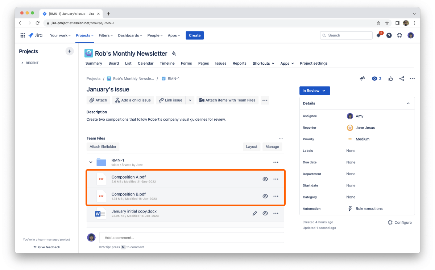
Task: Open the Help question mark icon
Action: coord(389,35)
